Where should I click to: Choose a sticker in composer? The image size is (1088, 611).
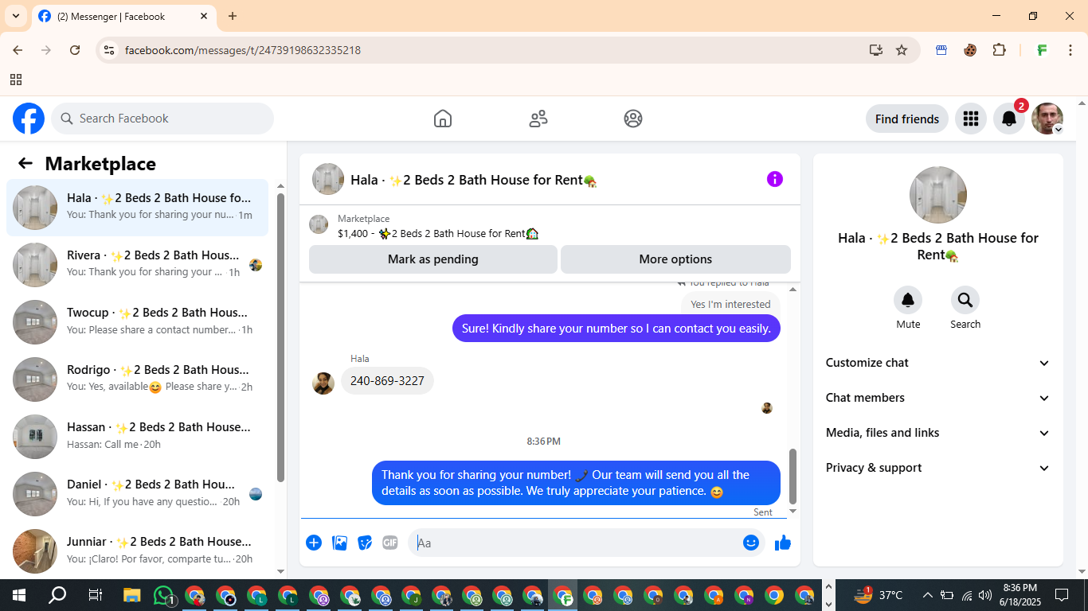365,543
